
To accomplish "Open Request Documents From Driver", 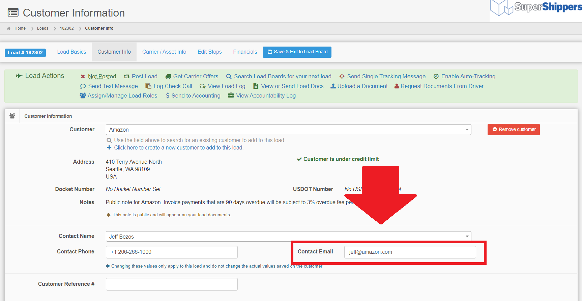I will [439, 86].
